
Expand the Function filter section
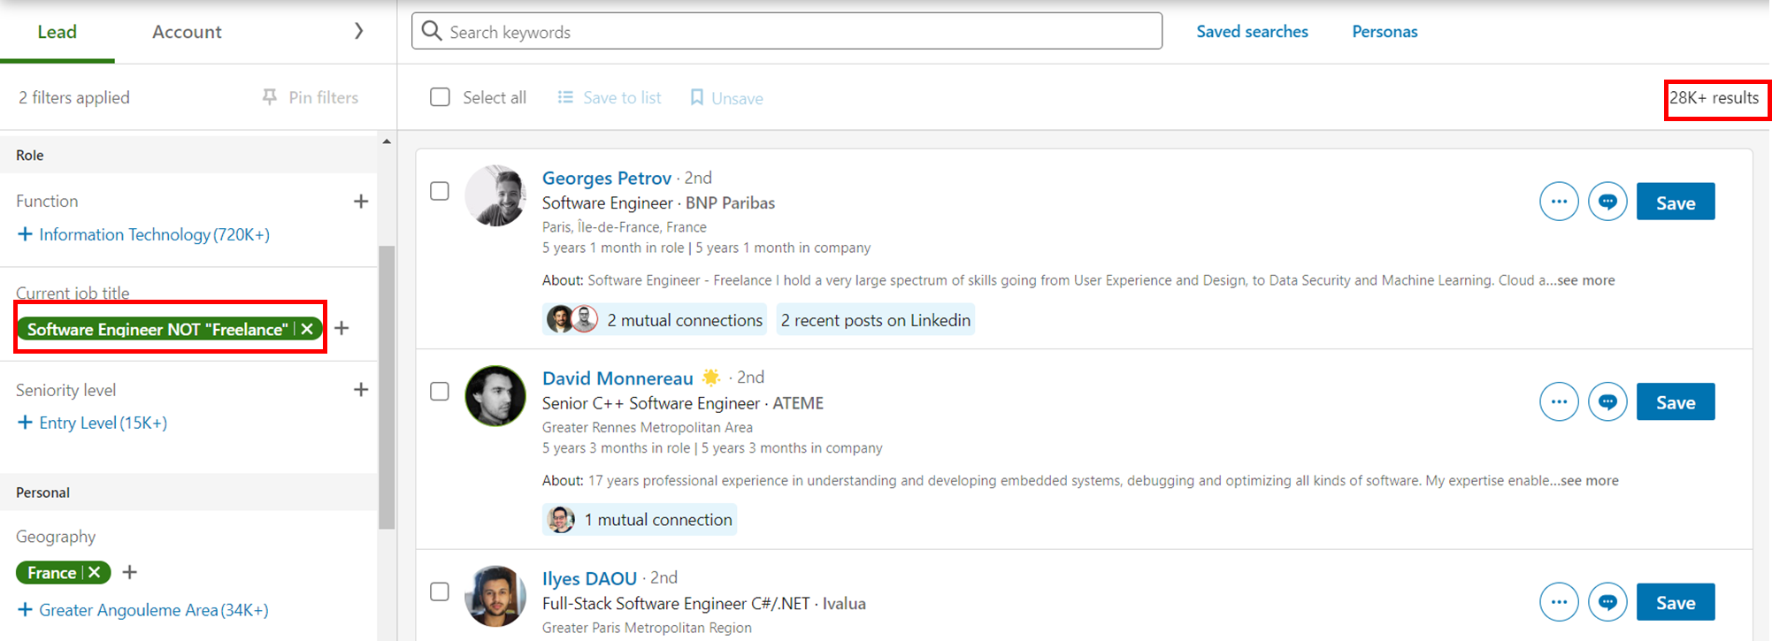point(360,202)
